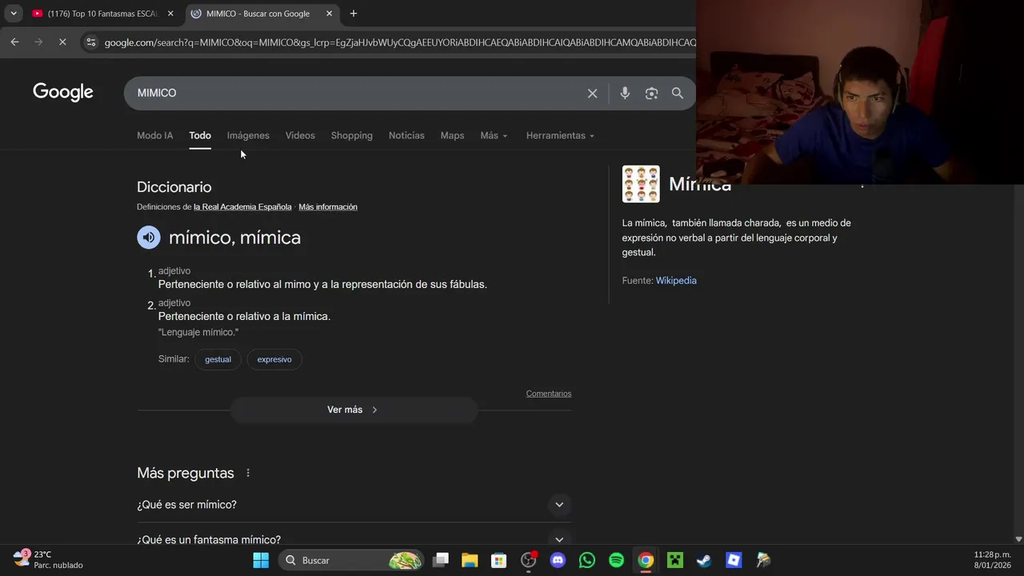Open Google Lens image search icon

pos(651,94)
